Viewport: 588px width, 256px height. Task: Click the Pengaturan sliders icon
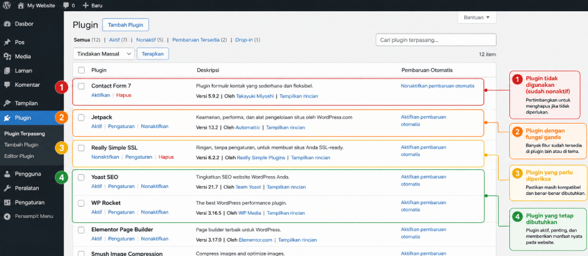7,202
